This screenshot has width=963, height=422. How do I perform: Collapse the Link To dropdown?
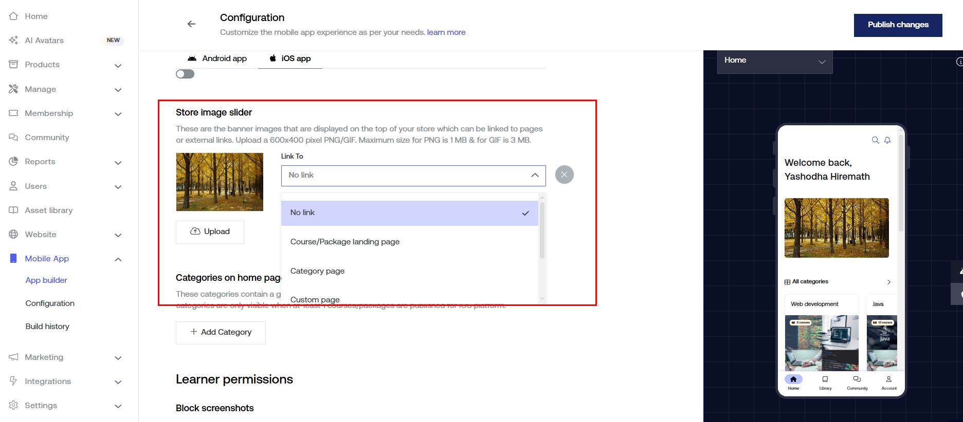[x=535, y=176]
